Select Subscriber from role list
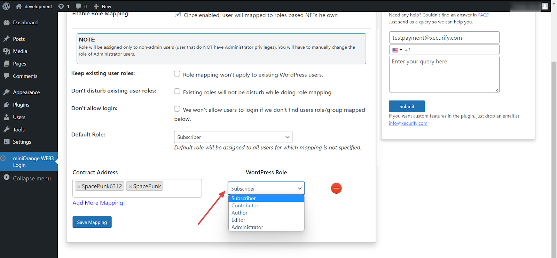Viewport: 557px width, 258px height. coord(266,198)
